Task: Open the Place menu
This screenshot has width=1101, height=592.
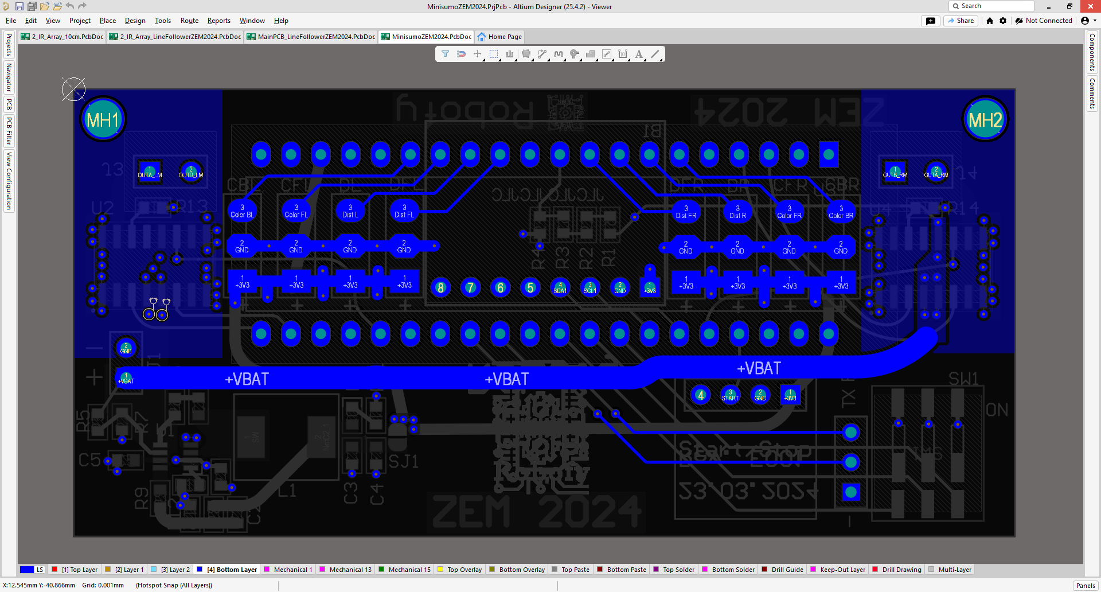Action: (x=108, y=21)
